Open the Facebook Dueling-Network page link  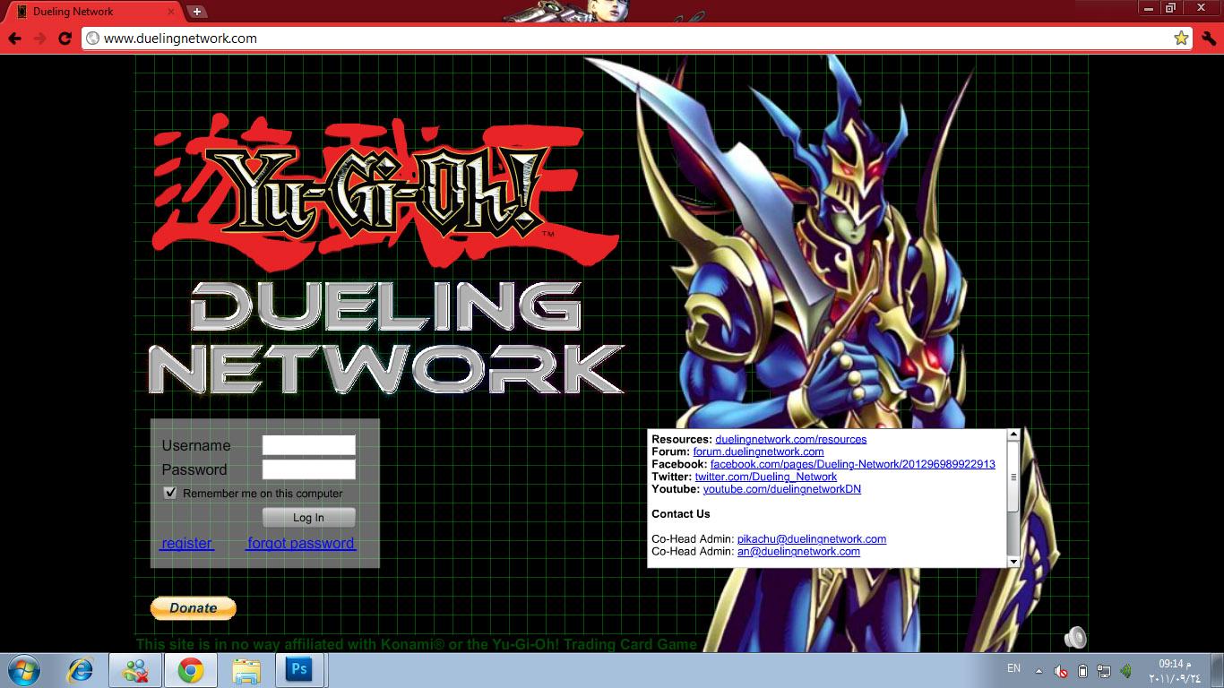(852, 464)
